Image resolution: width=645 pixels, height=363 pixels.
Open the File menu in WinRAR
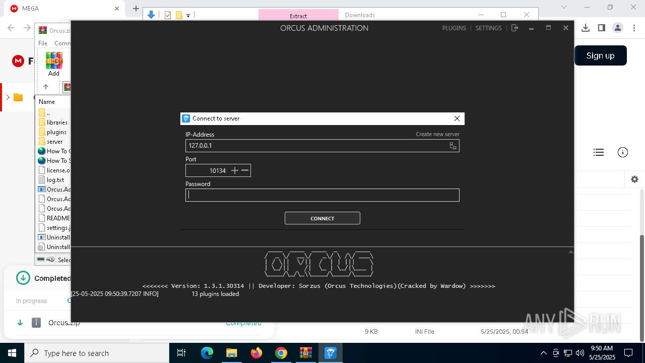43,43
